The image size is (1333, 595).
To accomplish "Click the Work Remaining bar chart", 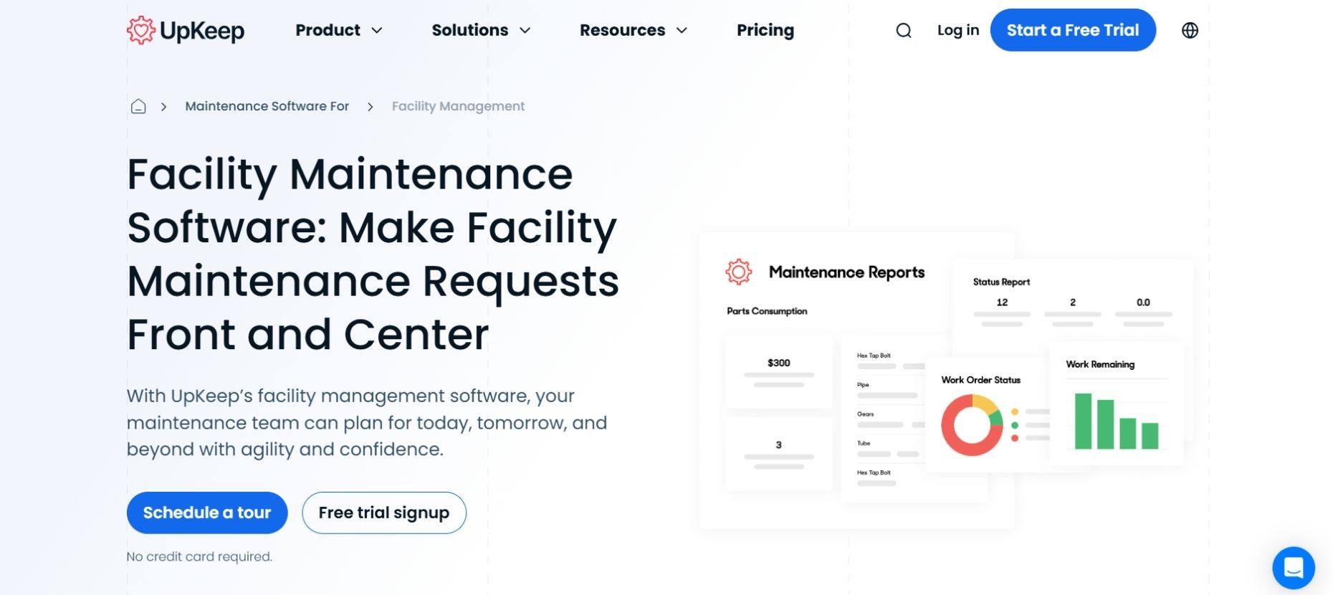I will (x=1117, y=421).
